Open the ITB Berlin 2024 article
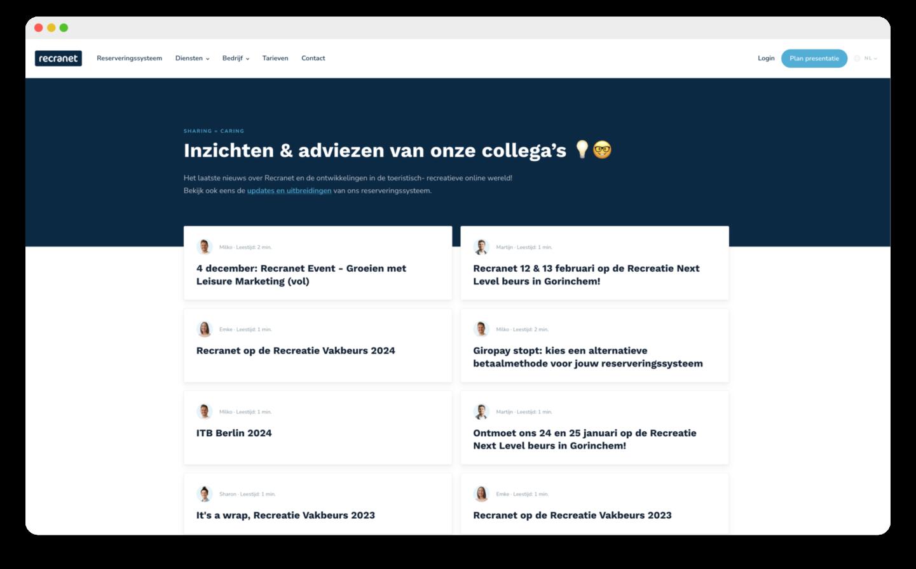This screenshot has height=569, width=916. coord(234,433)
